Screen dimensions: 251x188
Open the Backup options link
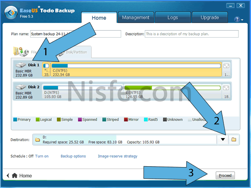(x=73, y=156)
